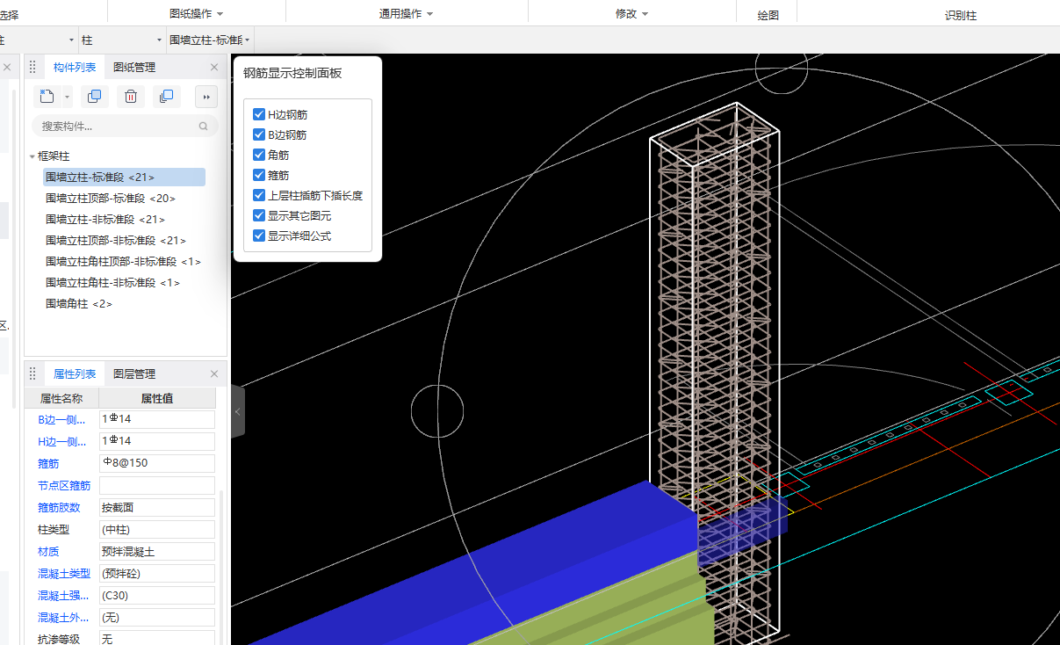Click the left panel collapse handle at viewport edge

[237, 411]
